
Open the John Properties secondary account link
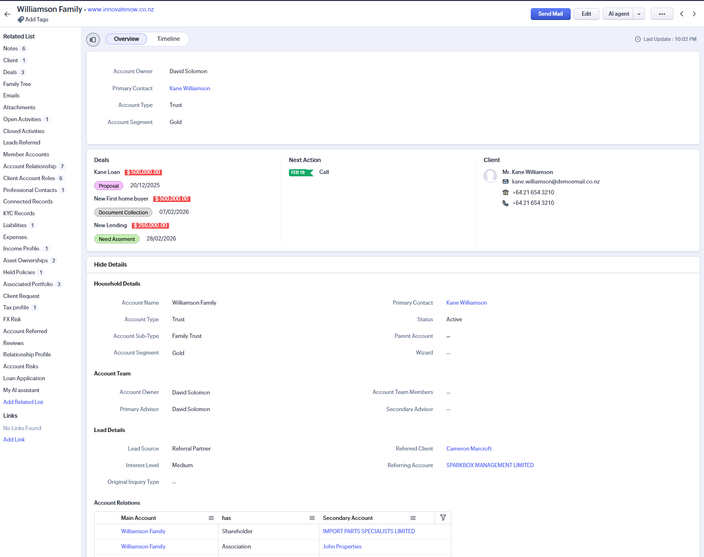(342, 547)
